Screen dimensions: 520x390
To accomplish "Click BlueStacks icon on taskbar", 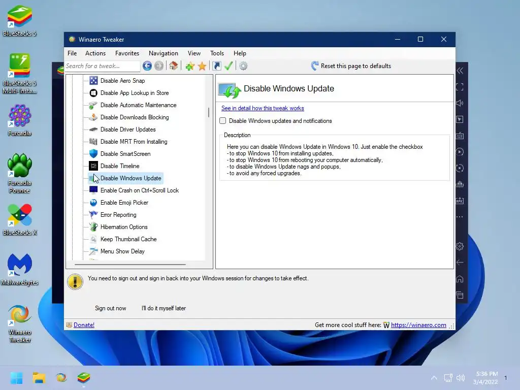I will click(84, 378).
